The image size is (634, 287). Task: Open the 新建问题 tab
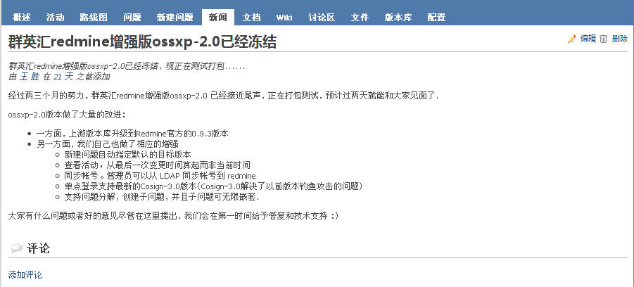point(175,18)
